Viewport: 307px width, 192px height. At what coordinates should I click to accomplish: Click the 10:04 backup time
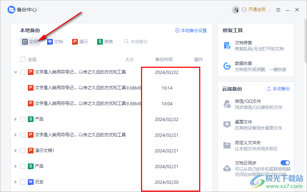click(167, 104)
